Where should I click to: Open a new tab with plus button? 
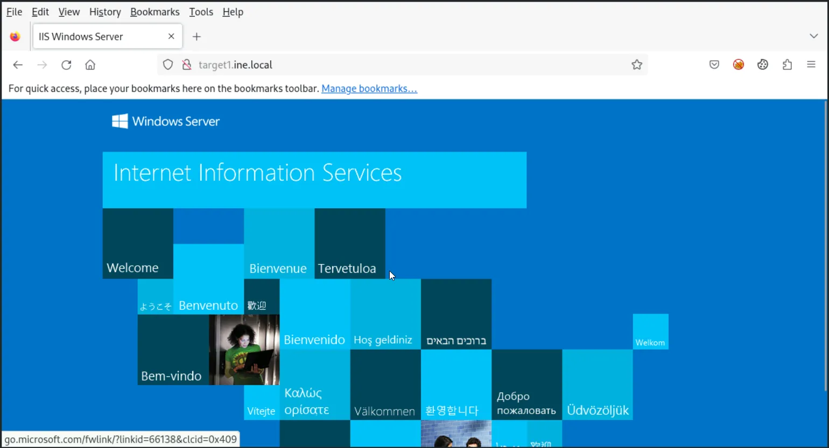197,37
